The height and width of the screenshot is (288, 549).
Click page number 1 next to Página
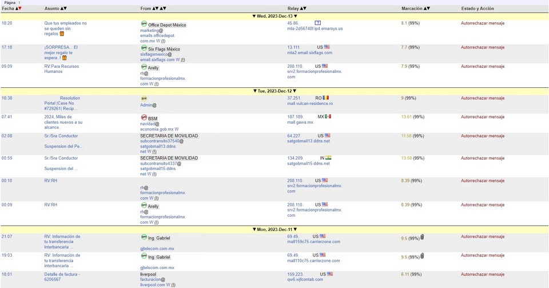coord(19,3)
